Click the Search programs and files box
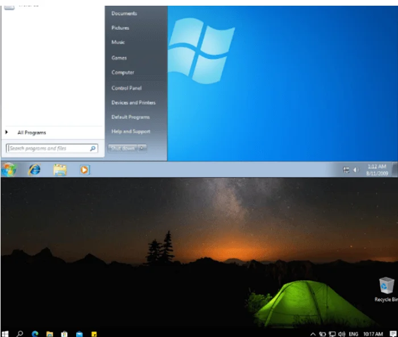 pos(52,148)
